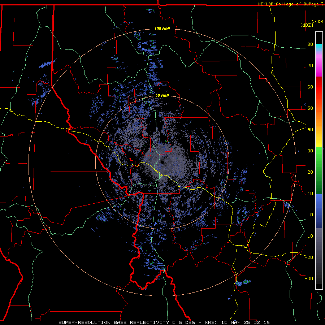This screenshot has width=325, height=325.
Task: Click the -30 value on dBZ scale
Action: 309,278
